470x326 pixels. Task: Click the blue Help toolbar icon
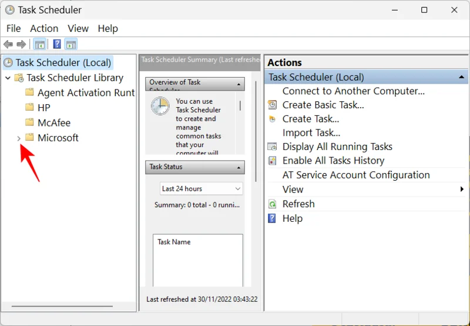tap(57, 44)
